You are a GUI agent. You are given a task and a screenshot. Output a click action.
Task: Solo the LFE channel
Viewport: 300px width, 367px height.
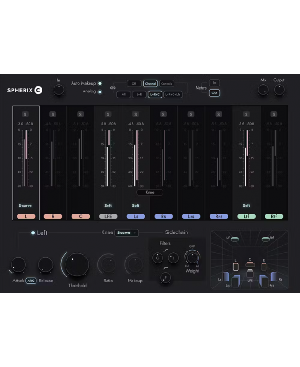[x=108, y=114]
